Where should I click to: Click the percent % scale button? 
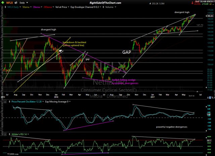212,98
